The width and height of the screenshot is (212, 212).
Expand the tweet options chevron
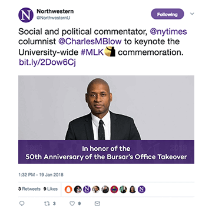click(x=192, y=14)
